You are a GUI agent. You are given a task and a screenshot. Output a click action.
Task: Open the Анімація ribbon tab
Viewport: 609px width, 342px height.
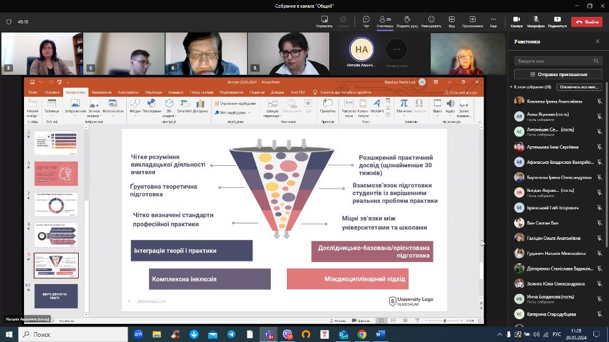pyautogui.click(x=176, y=92)
